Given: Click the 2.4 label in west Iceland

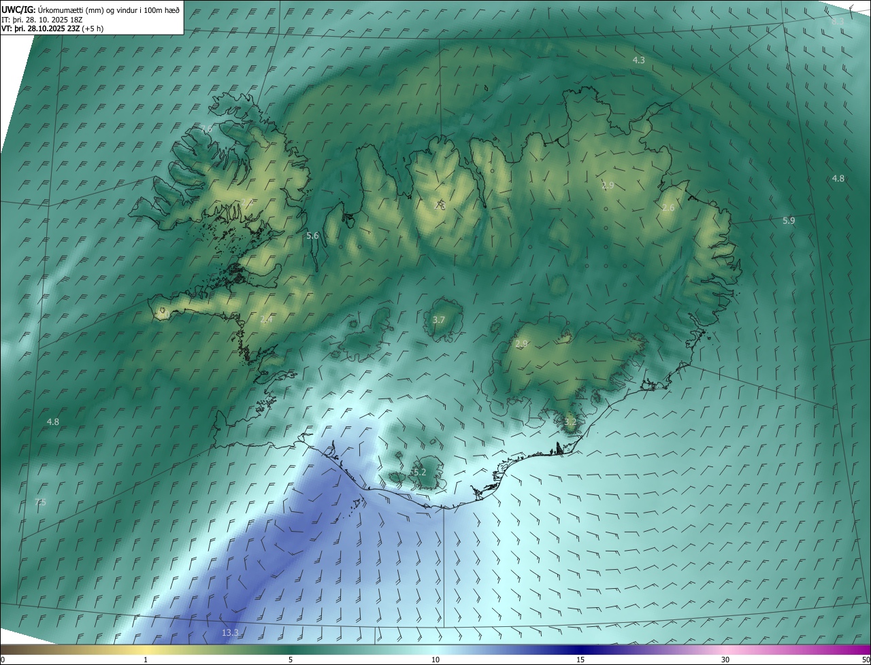Looking at the screenshot, I should [x=266, y=319].
